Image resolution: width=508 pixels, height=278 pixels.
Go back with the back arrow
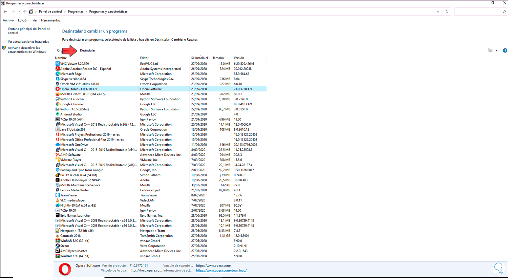click(x=5, y=12)
